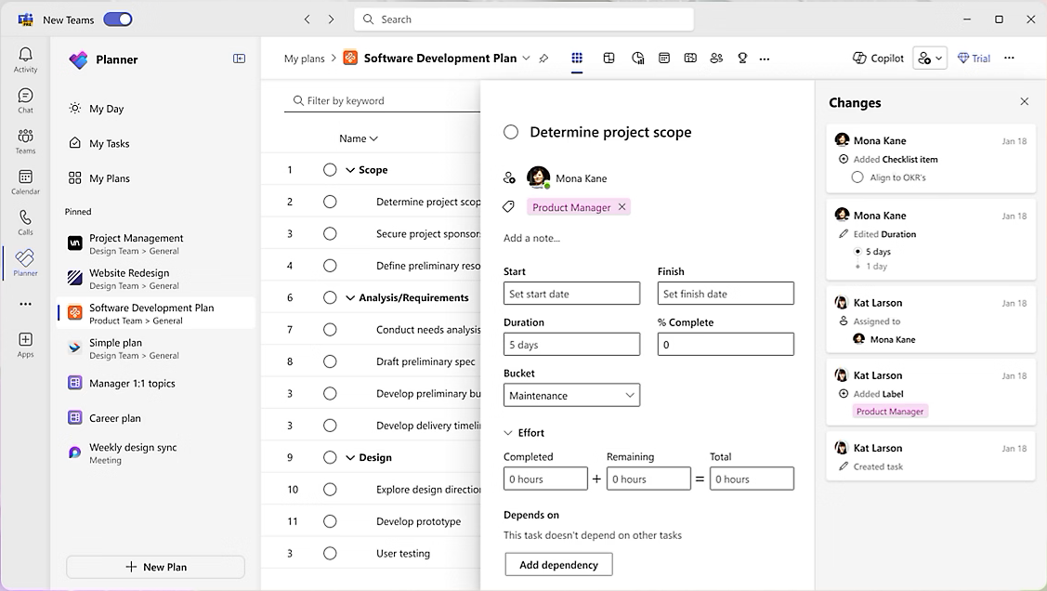The image size is (1047, 591).
Task: Open the Apps store in the rail
Action: [x=25, y=345]
